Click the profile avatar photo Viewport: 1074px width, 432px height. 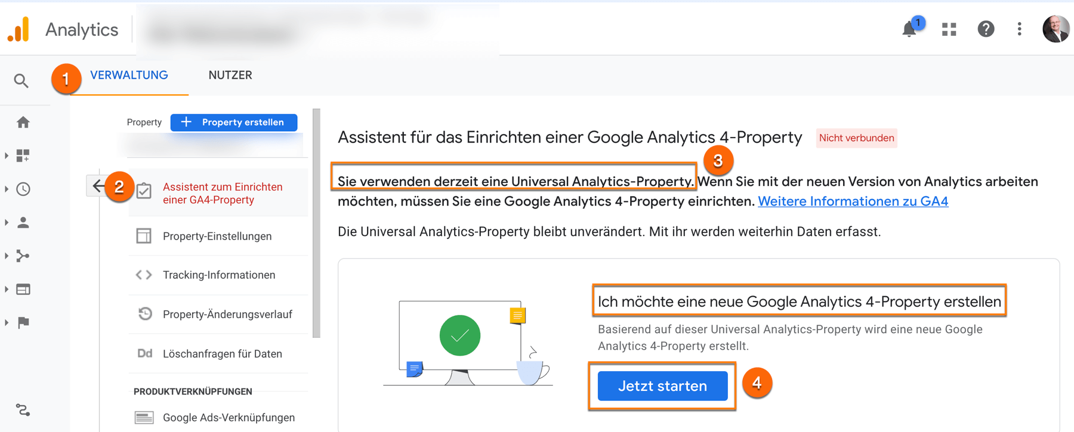pyautogui.click(x=1056, y=29)
